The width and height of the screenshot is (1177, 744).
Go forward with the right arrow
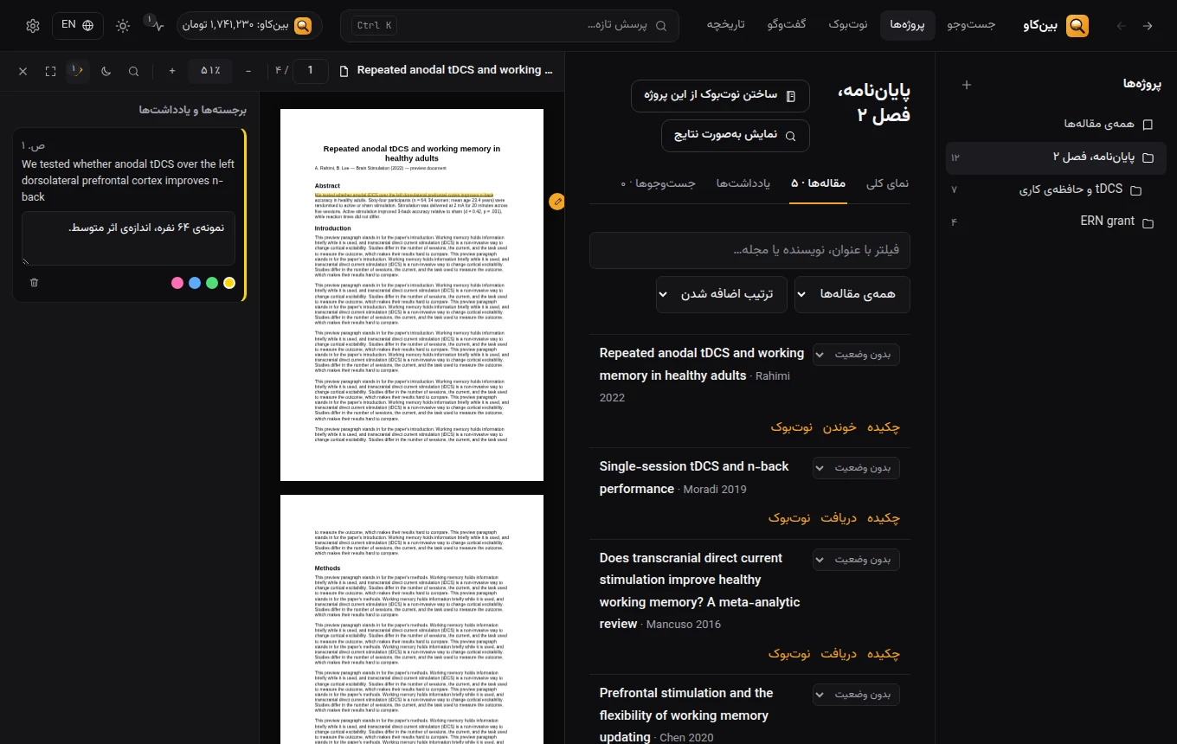pyautogui.click(x=1148, y=26)
